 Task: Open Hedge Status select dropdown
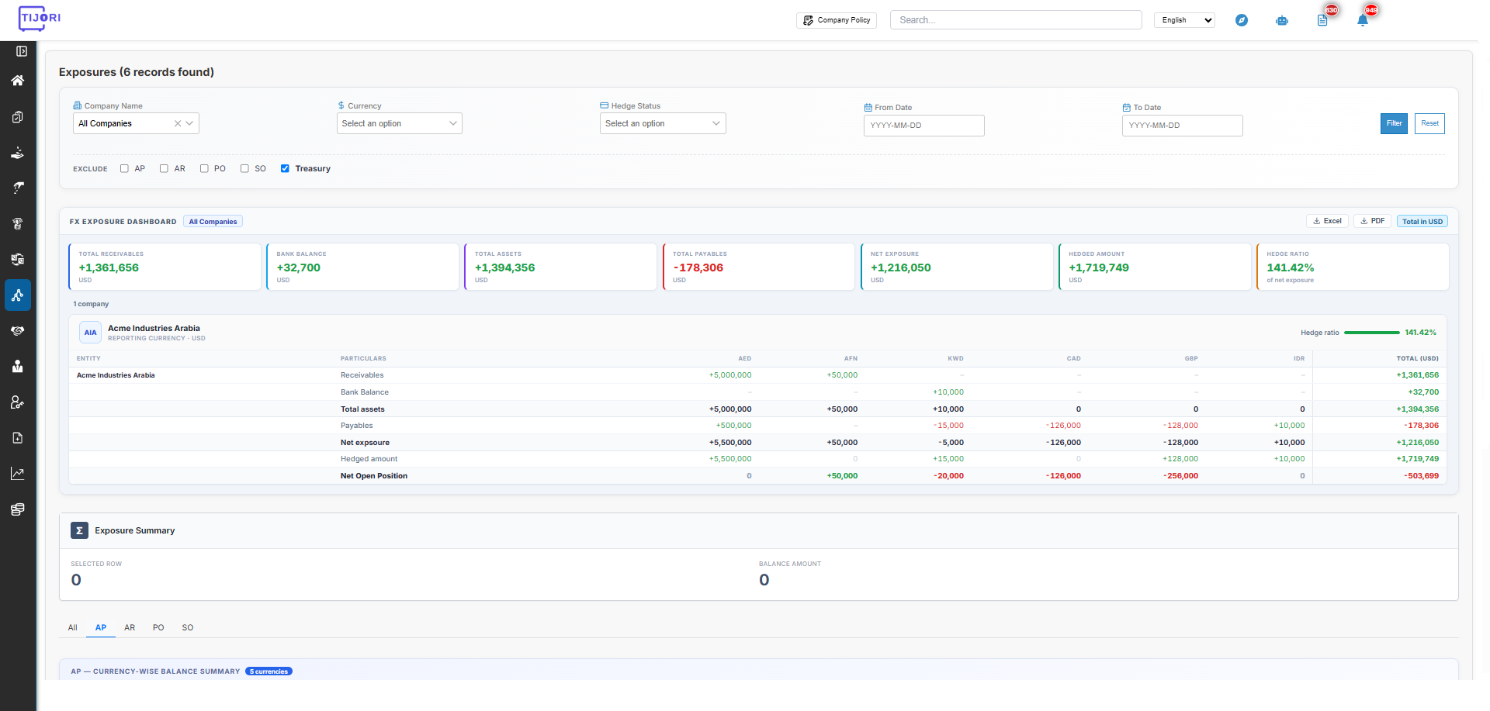coord(663,123)
